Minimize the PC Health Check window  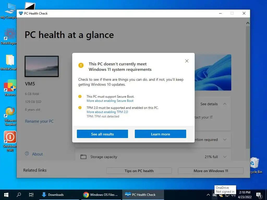[x=220, y=13]
